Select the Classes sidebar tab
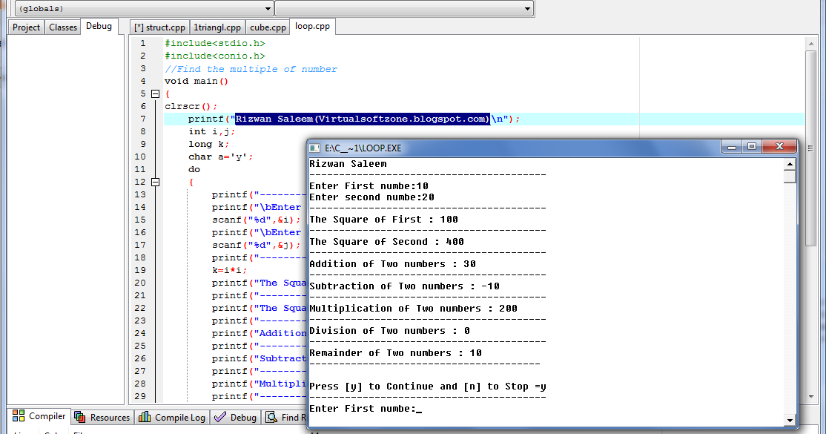Viewport: 826px width, 434px height. (x=63, y=27)
